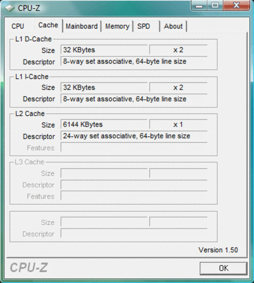
Task: Click the L1 D-Cache x 2 count field
Action: [x=178, y=50]
